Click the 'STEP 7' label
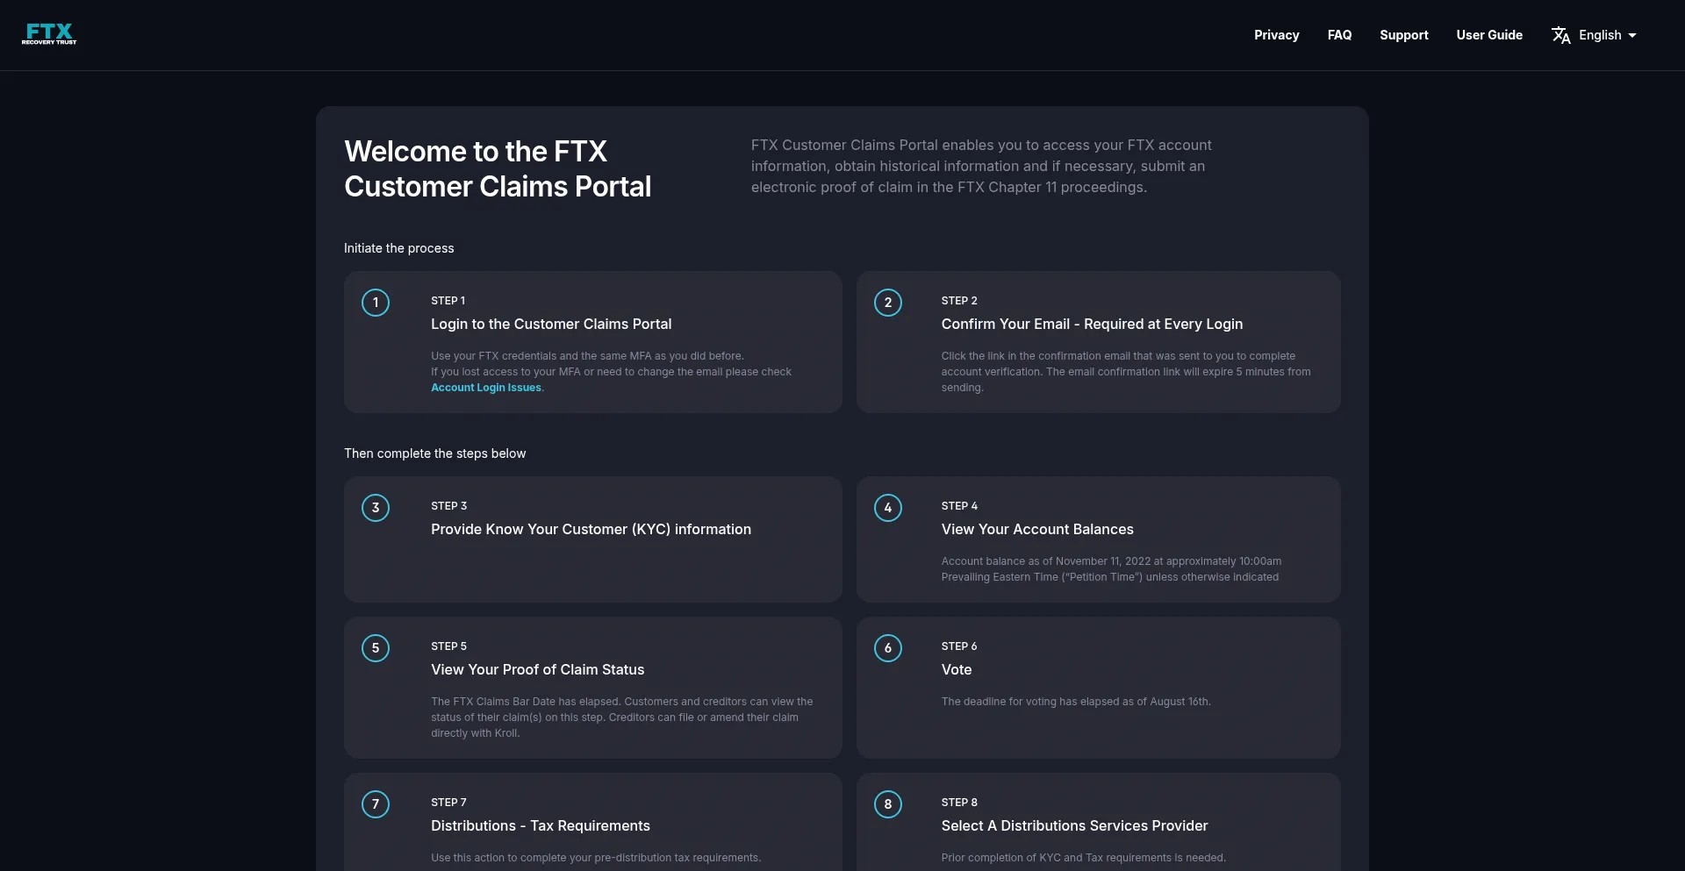The height and width of the screenshot is (871, 1685). pos(448,803)
